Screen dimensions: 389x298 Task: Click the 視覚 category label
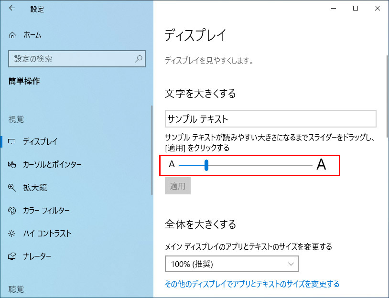[16, 119]
